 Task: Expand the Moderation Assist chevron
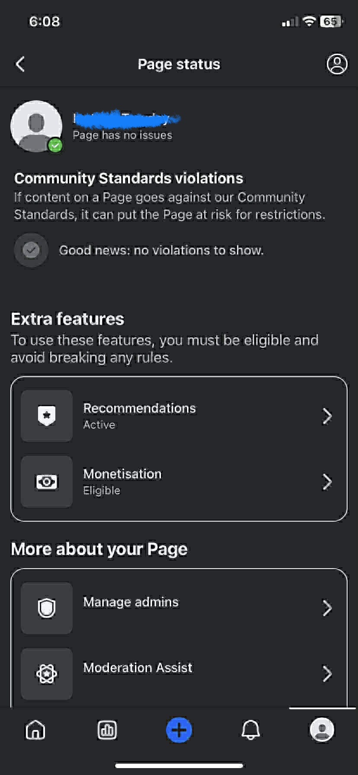pyautogui.click(x=327, y=674)
